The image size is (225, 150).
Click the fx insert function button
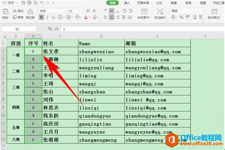click(56, 29)
